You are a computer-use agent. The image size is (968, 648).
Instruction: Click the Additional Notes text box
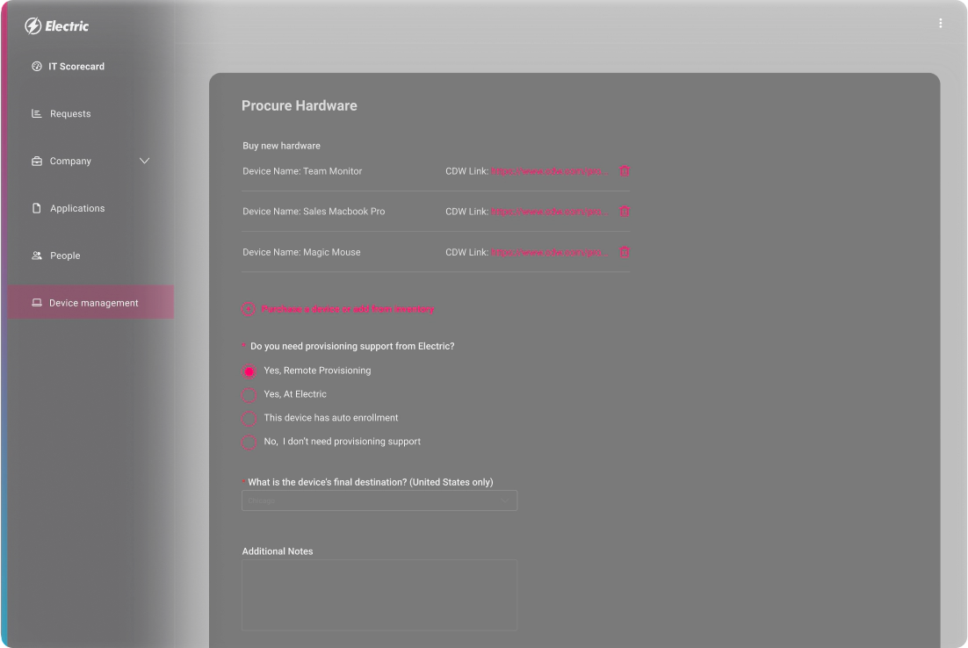click(x=379, y=594)
